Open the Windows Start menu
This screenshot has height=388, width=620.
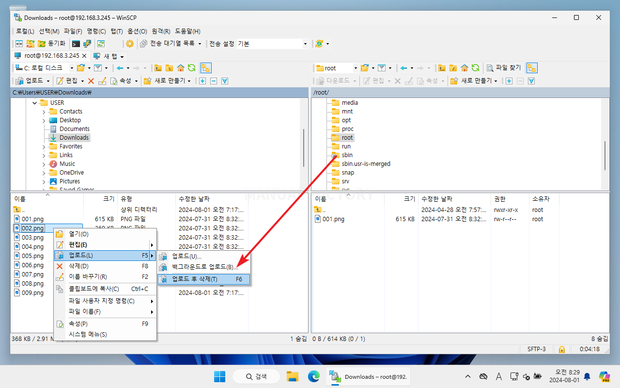(x=219, y=376)
